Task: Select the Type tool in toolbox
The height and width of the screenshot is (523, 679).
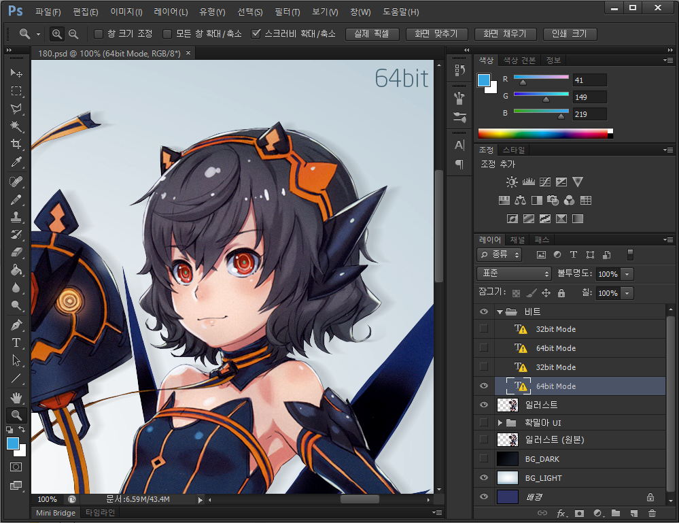Action: tap(16, 343)
